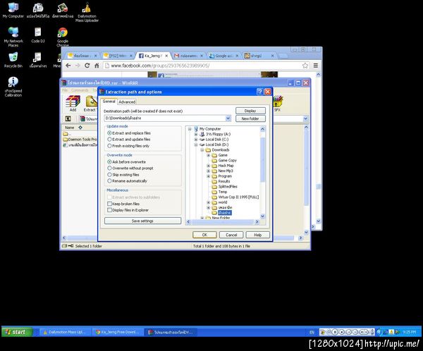This screenshot has height=351, width=423.
Task: Open WinRAR address bar dropdown arrow
Action: coord(305,118)
